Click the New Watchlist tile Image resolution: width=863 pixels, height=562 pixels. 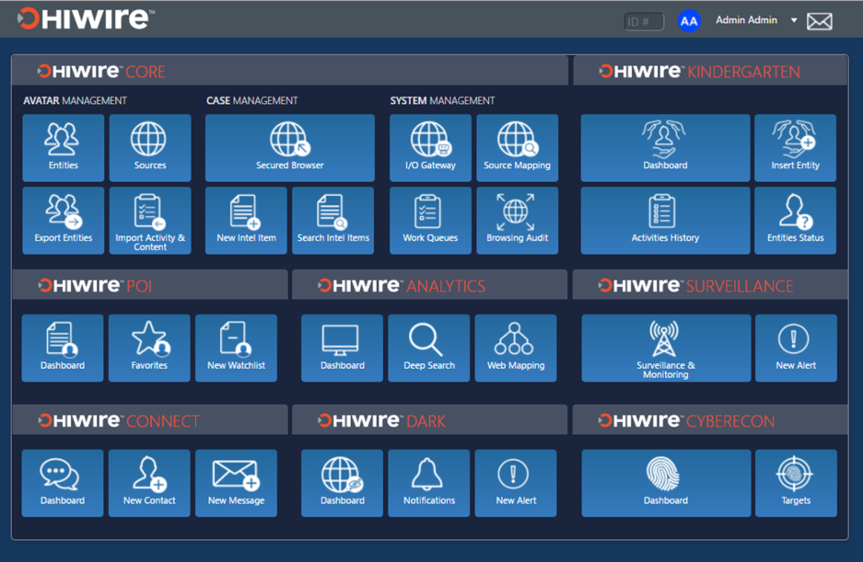(x=236, y=348)
